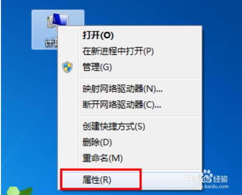Image resolution: width=242 pixels, height=195 pixels.
Task: Click the blank icon gutter beside 删除(D)
Action: 68,142
